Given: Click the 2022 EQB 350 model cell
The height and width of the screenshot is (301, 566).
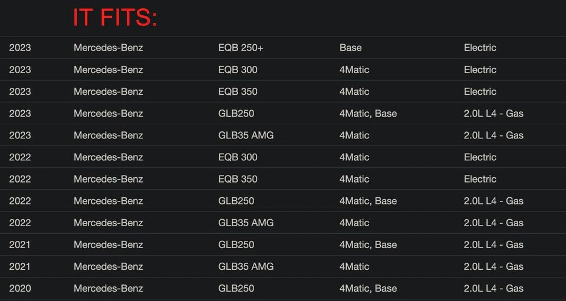Looking at the screenshot, I should (238, 179).
